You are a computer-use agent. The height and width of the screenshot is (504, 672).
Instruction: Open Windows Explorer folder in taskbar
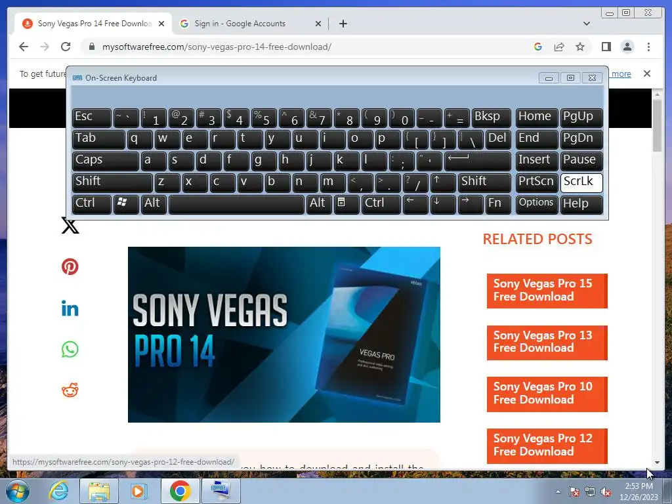point(99,491)
